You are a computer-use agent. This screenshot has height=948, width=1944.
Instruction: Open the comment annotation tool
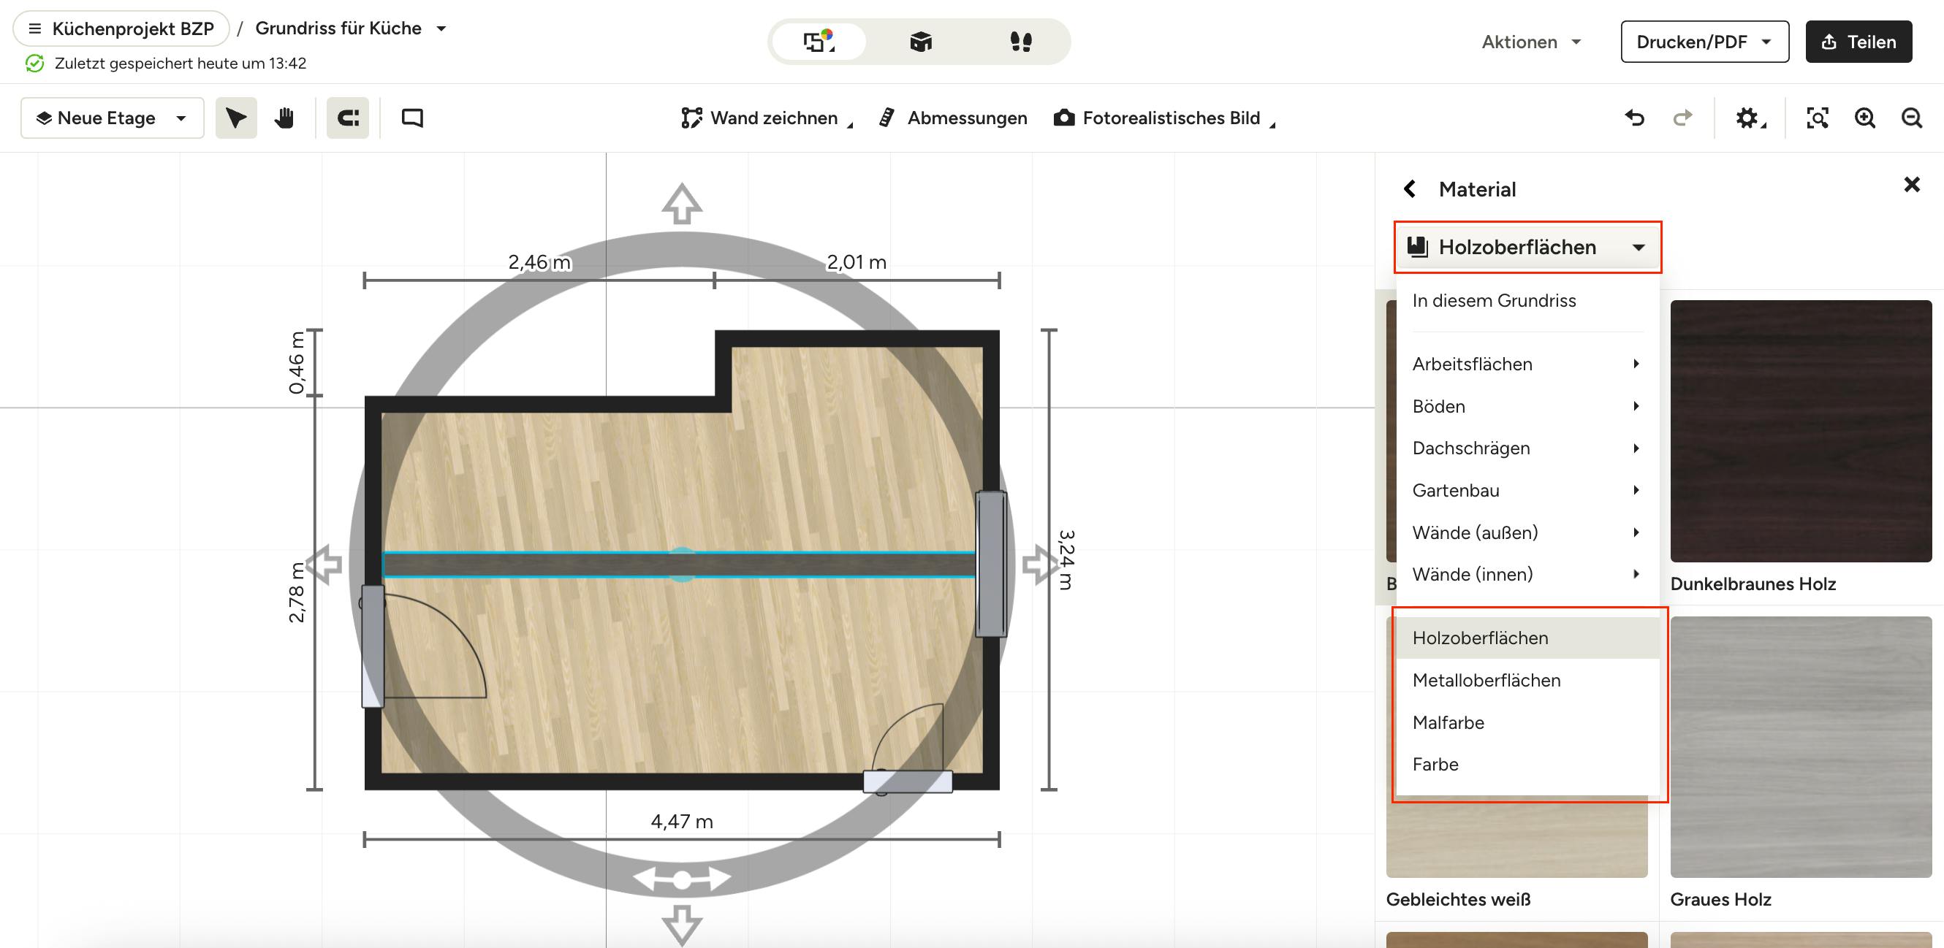pyautogui.click(x=412, y=118)
